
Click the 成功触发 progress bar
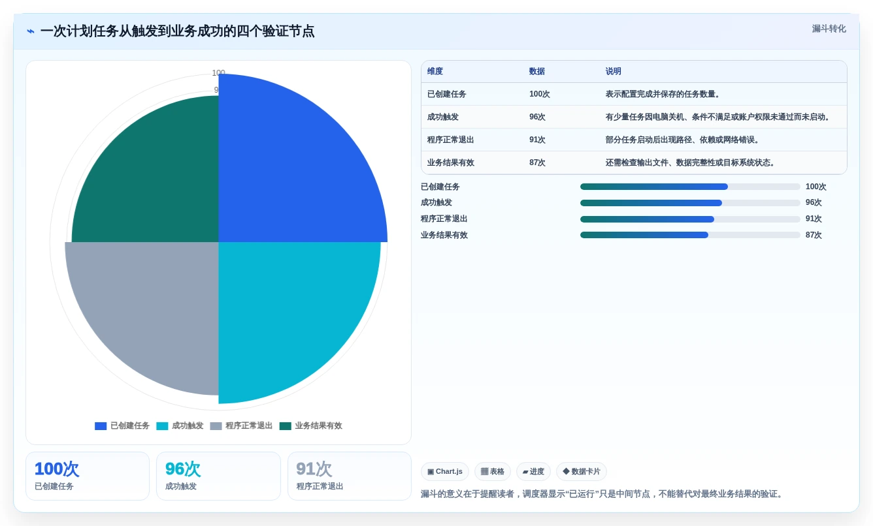coord(690,203)
